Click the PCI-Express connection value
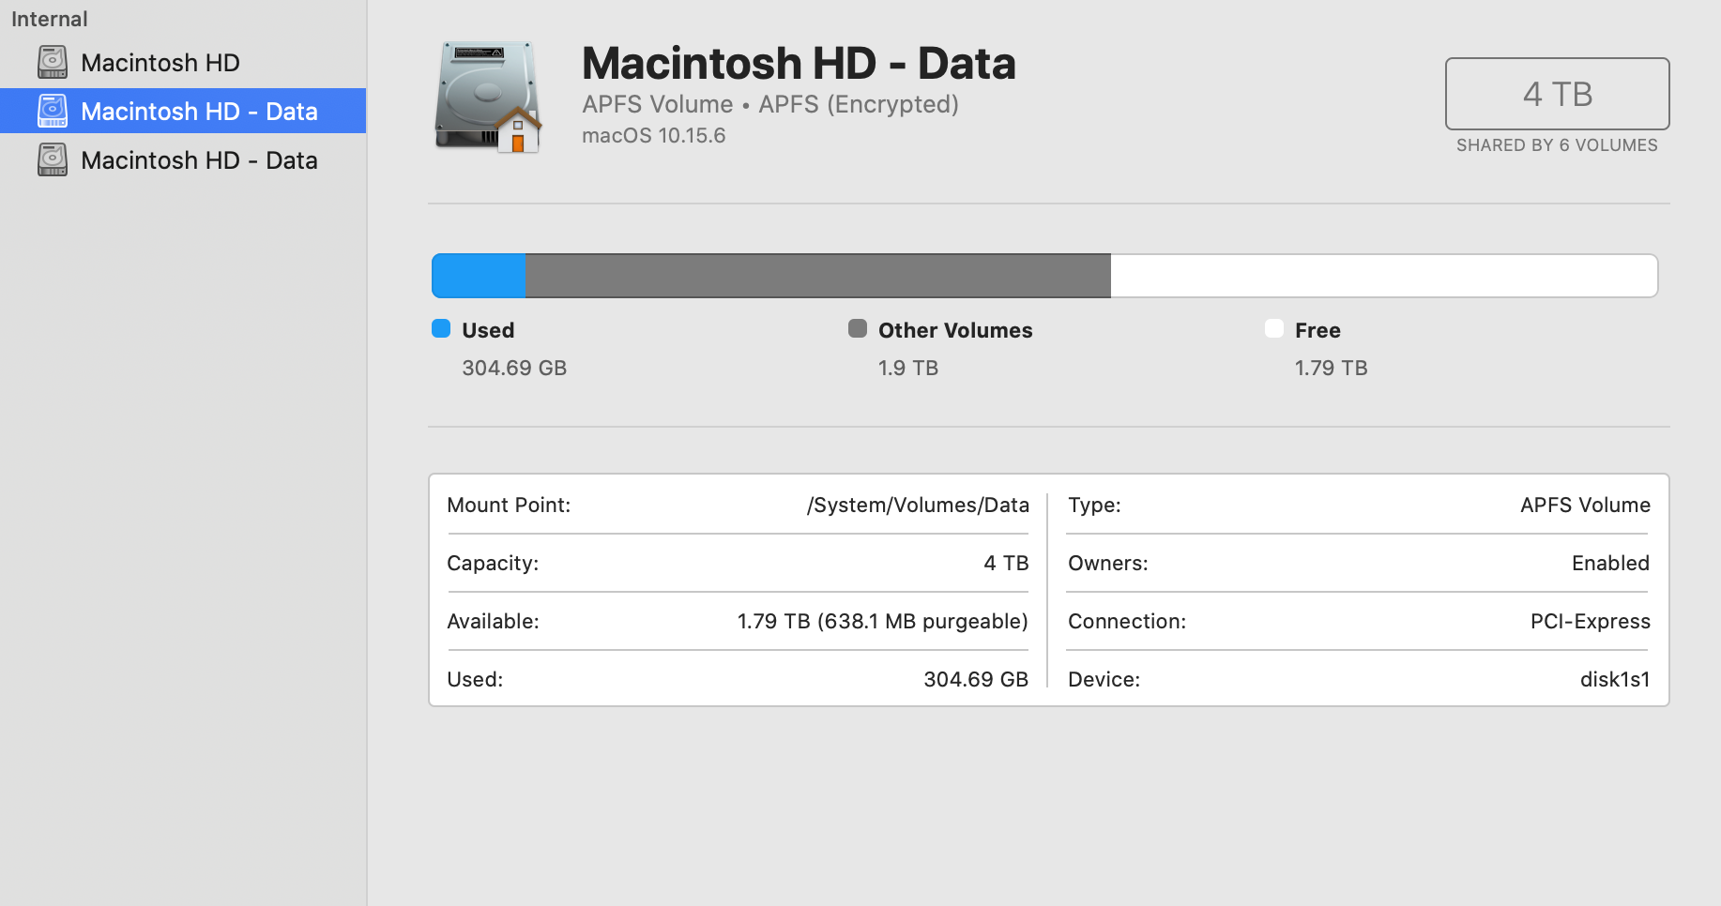The image size is (1721, 906). pyautogui.click(x=1590, y=622)
